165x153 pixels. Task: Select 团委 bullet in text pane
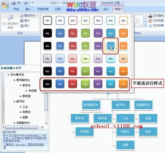(25, 117)
